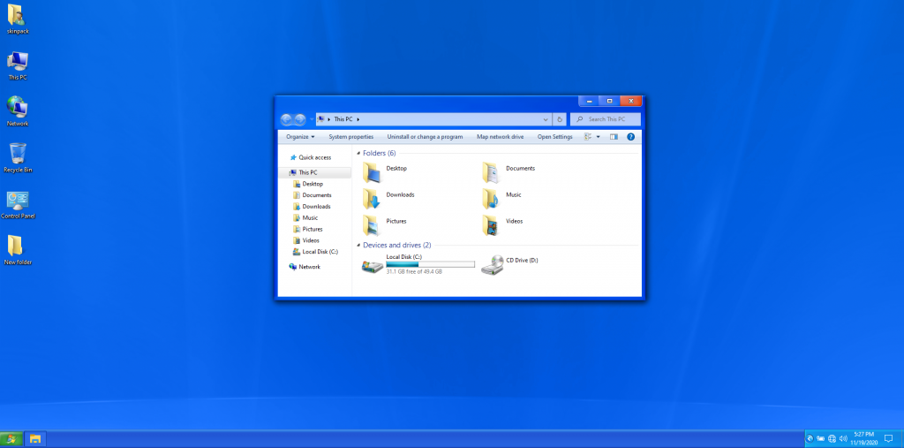Screen dimensions: 904x448
Task: Expand the address bar history dropdown
Action: (546, 119)
